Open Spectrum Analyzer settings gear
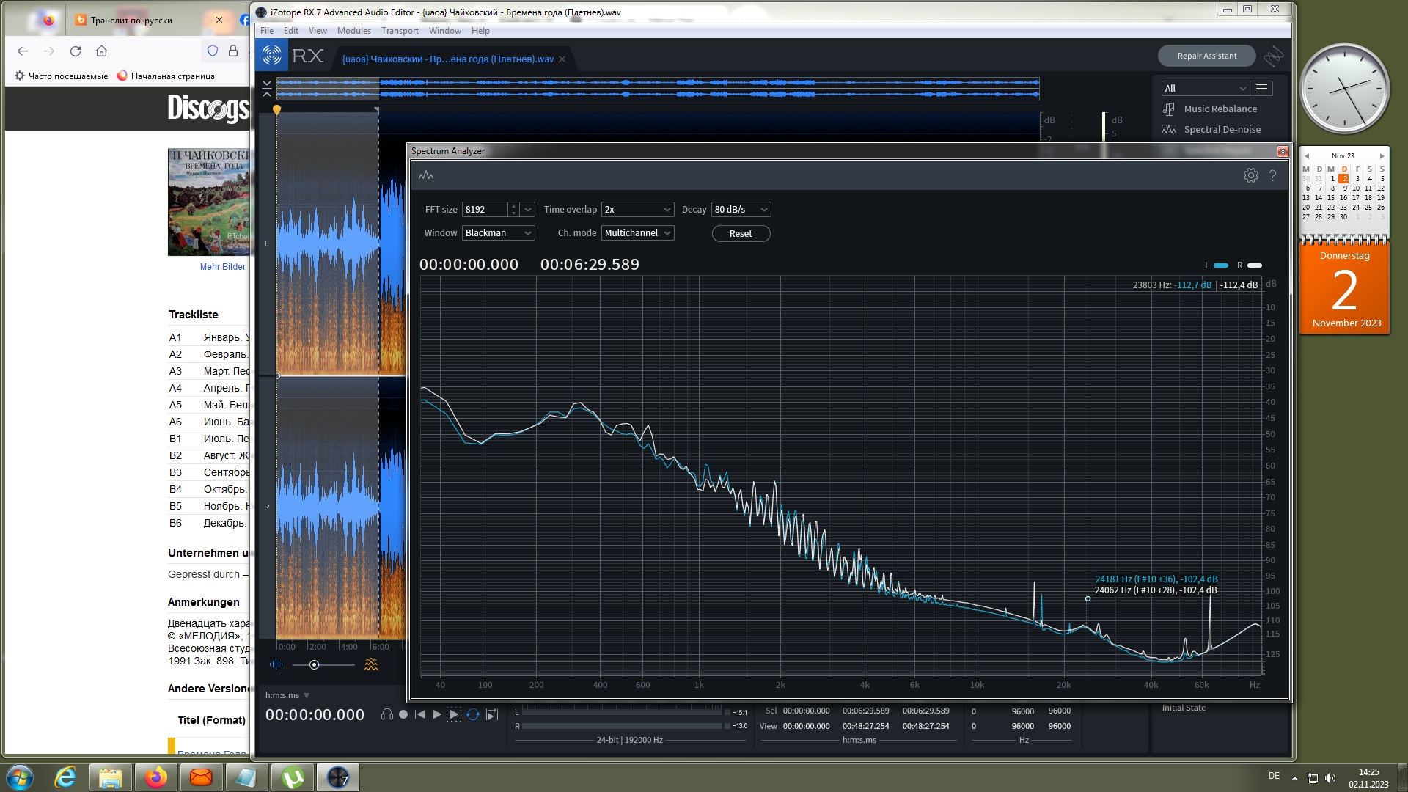Image resolution: width=1408 pixels, height=792 pixels. point(1250,175)
